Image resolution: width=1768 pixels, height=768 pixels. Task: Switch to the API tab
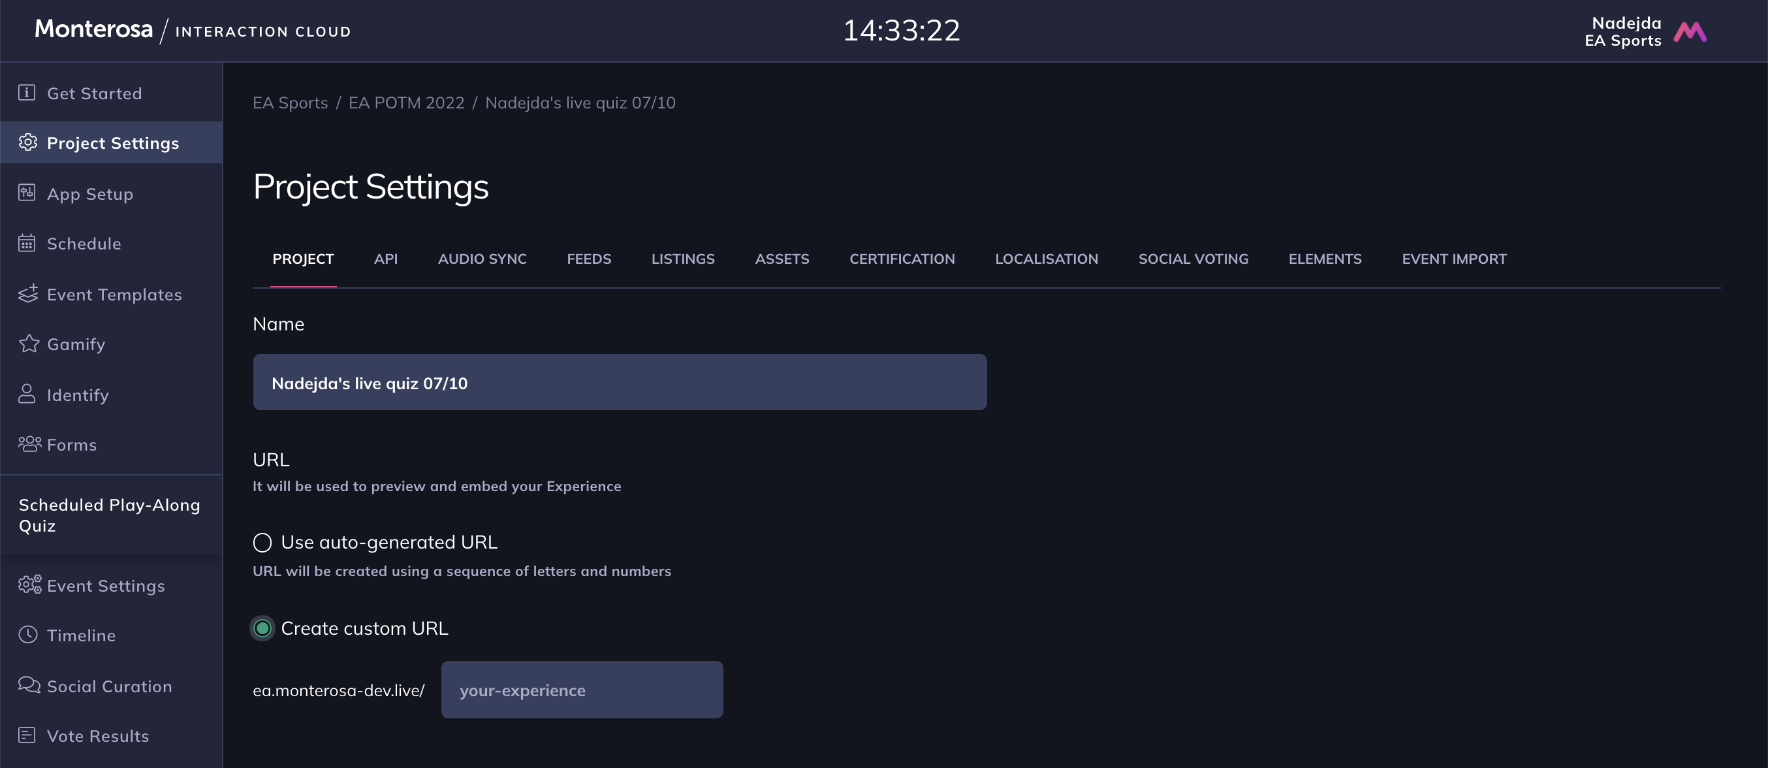click(x=386, y=259)
